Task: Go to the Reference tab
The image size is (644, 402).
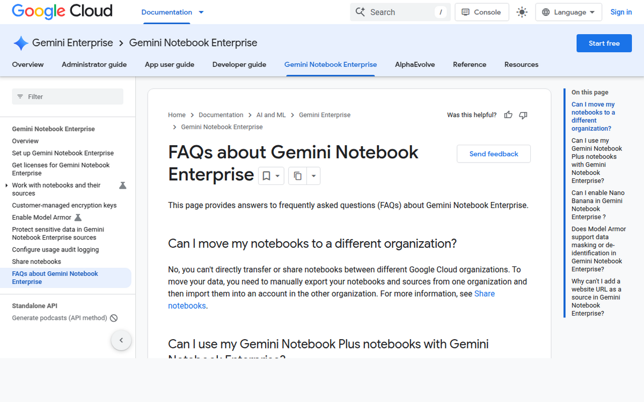Action: (470, 64)
